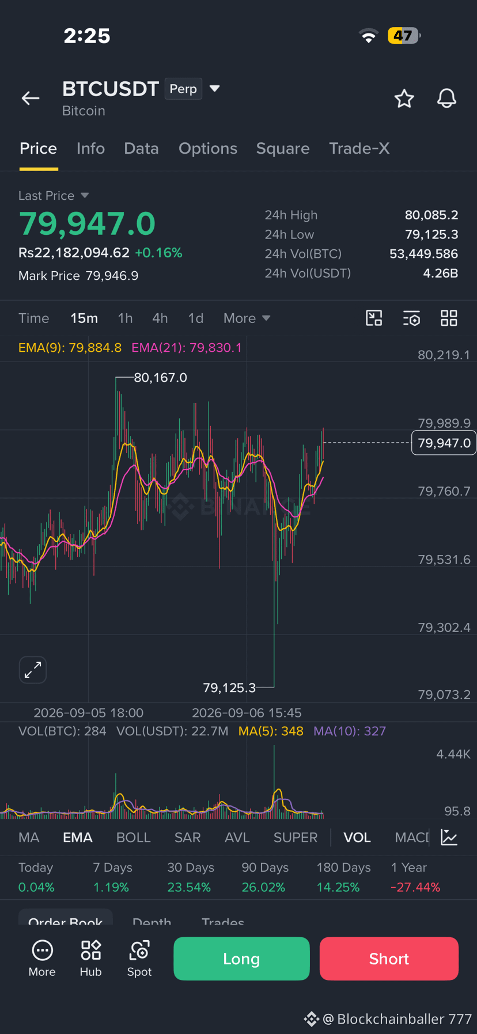Select the 1h timeframe
This screenshot has width=477, height=1034.
coord(125,318)
